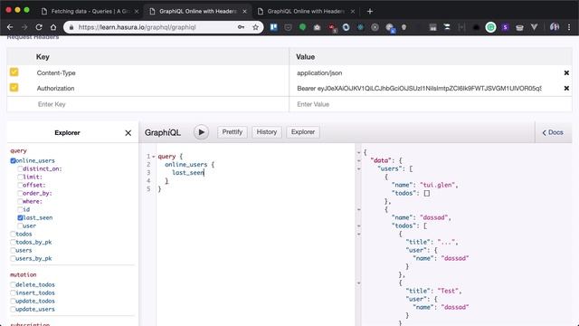
Task: Check the todos query
Action: click(13, 234)
